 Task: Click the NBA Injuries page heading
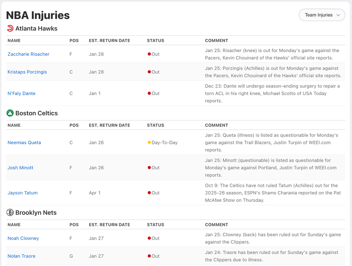tap(38, 15)
